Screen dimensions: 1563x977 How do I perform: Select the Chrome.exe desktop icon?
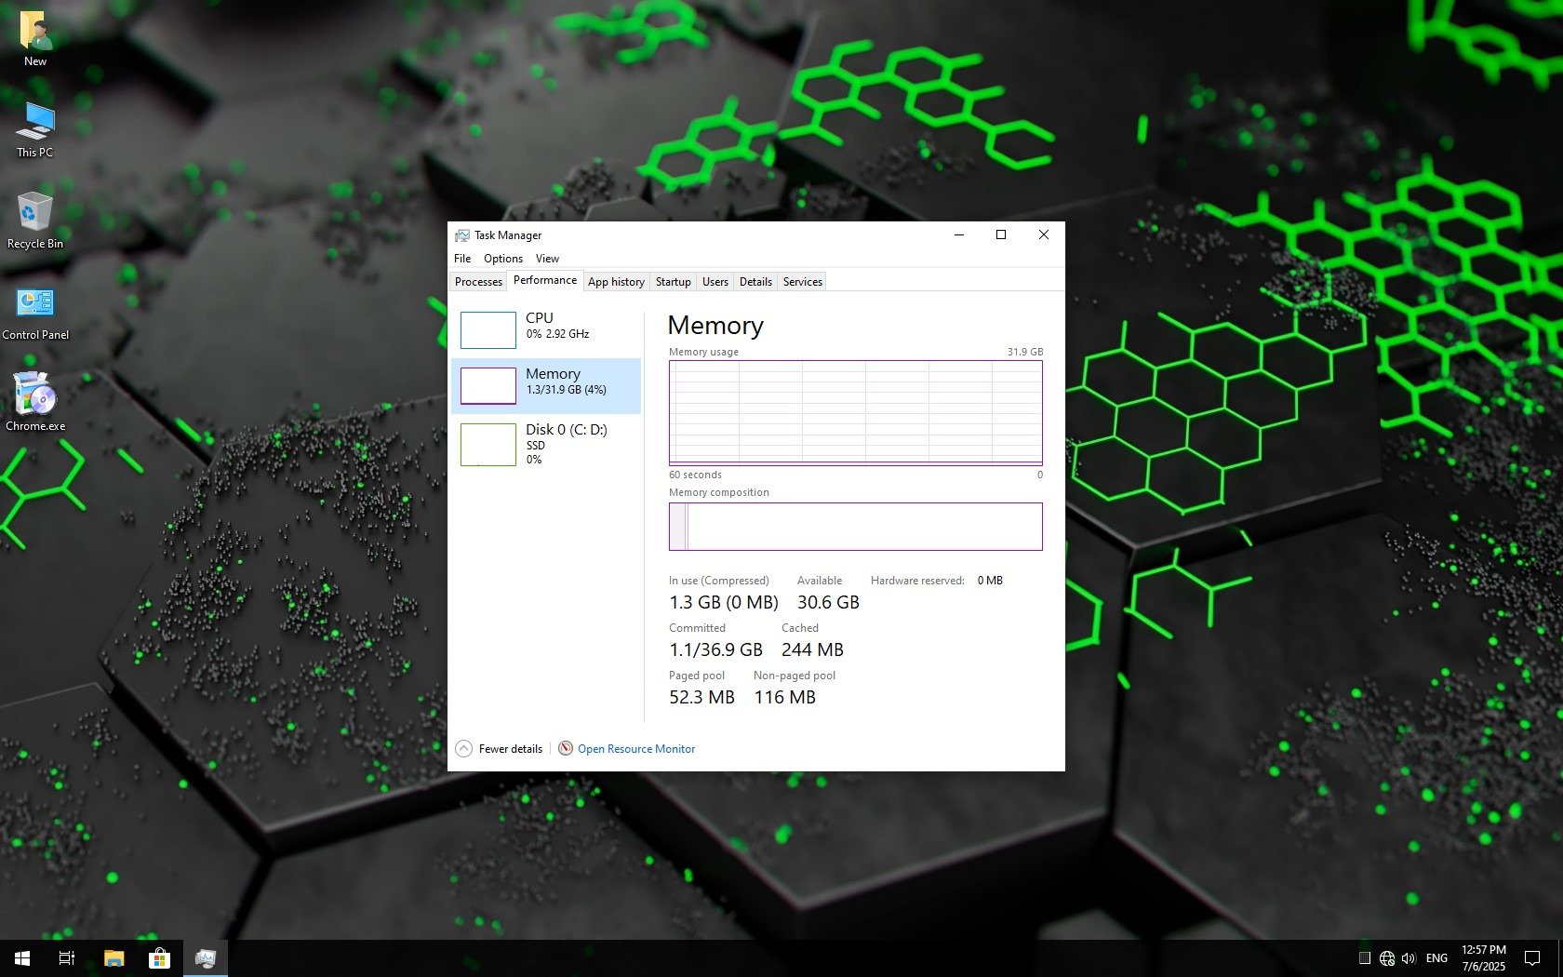(x=35, y=402)
